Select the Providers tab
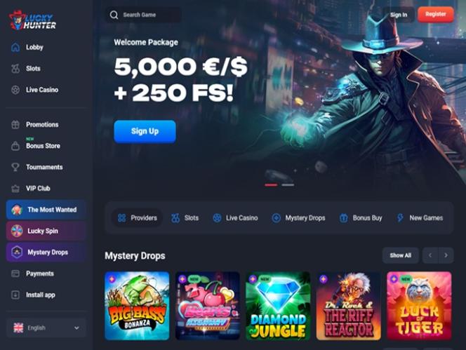The height and width of the screenshot is (350, 466). 137,217
